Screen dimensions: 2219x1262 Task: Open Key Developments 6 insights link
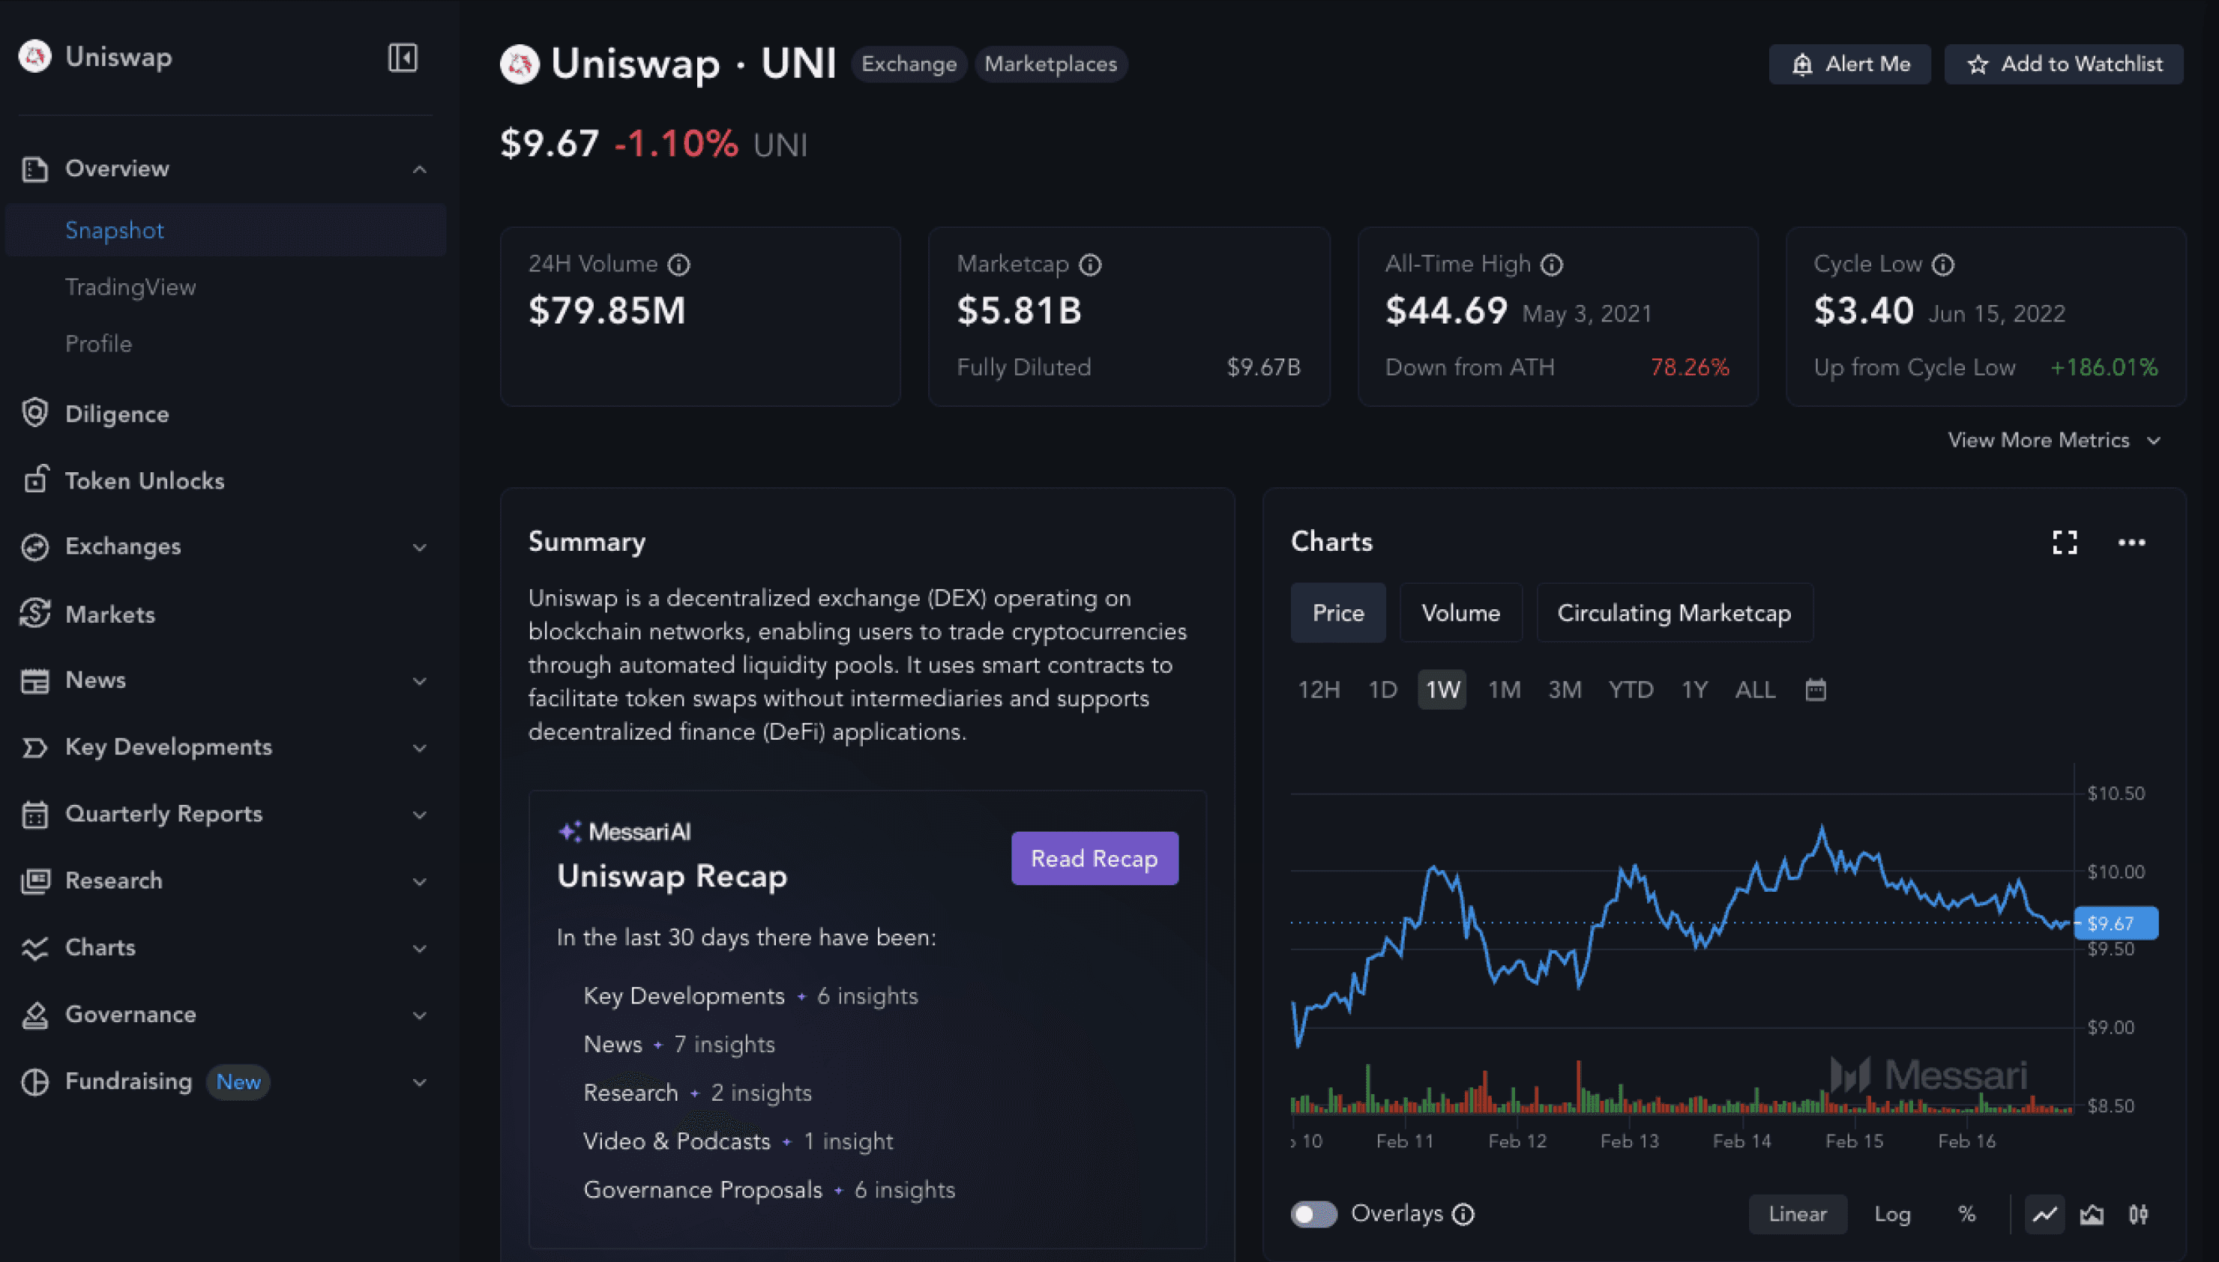coord(750,997)
